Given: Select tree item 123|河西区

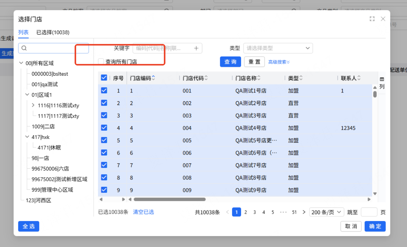Looking at the screenshot, I should click(38, 200).
